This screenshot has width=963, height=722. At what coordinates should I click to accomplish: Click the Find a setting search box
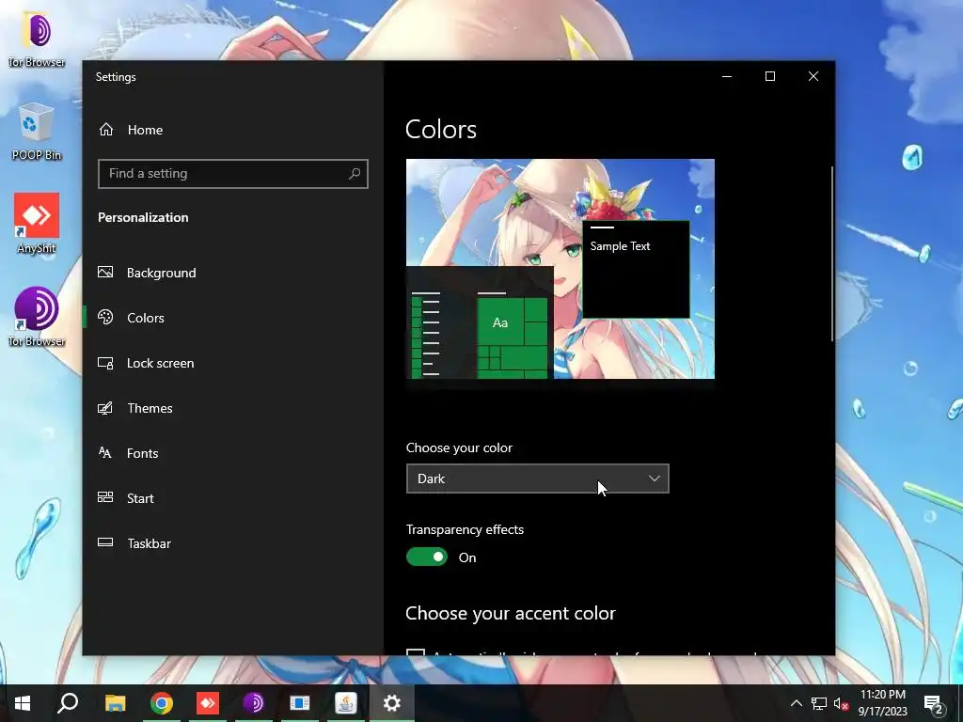tap(233, 174)
